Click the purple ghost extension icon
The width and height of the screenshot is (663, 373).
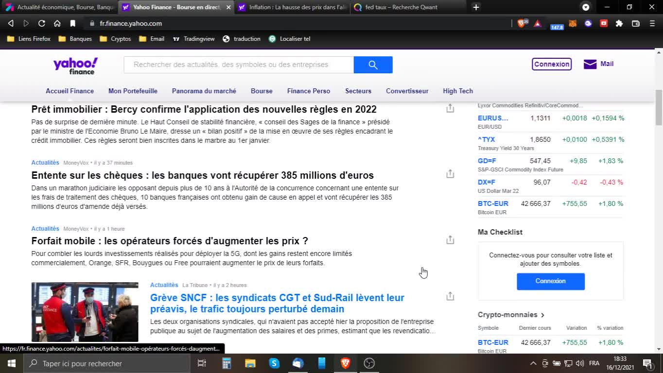click(588, 23)
